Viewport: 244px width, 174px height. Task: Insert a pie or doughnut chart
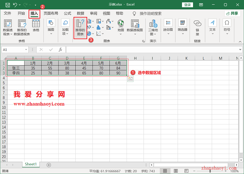(x=90, y=34)
